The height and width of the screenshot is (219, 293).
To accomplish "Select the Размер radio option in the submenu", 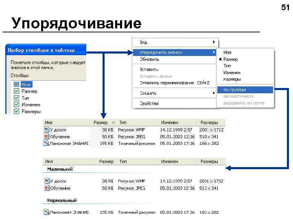I will click(220, 59).
